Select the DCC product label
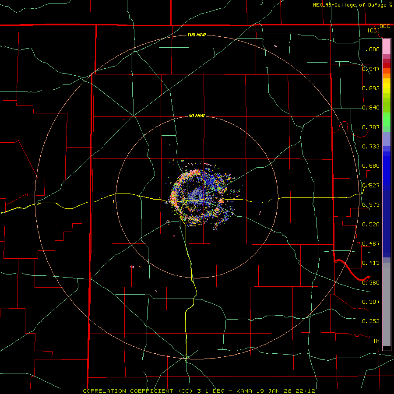The width and height of the screenshot is (394, 394). click(x=384, y=26)
